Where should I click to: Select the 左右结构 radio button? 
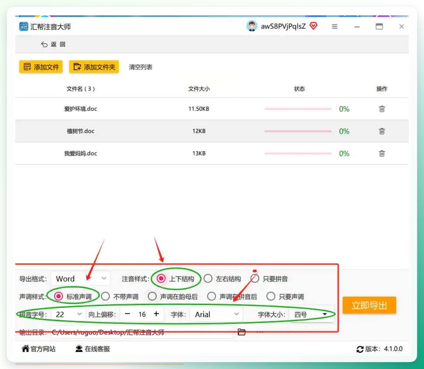click(208, 278)
